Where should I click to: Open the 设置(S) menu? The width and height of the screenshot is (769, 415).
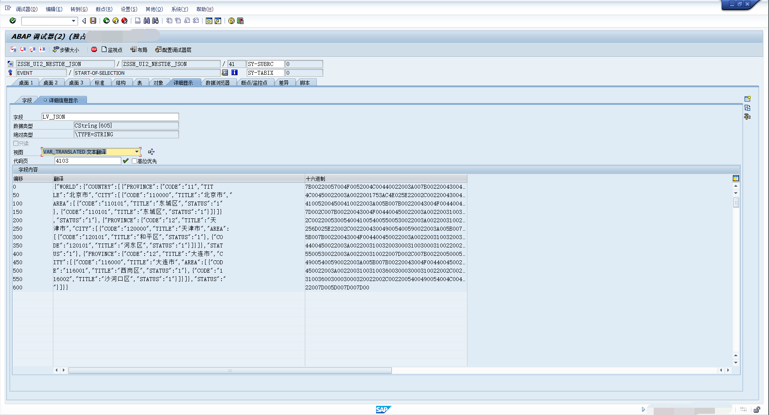[x=129, y=9]
